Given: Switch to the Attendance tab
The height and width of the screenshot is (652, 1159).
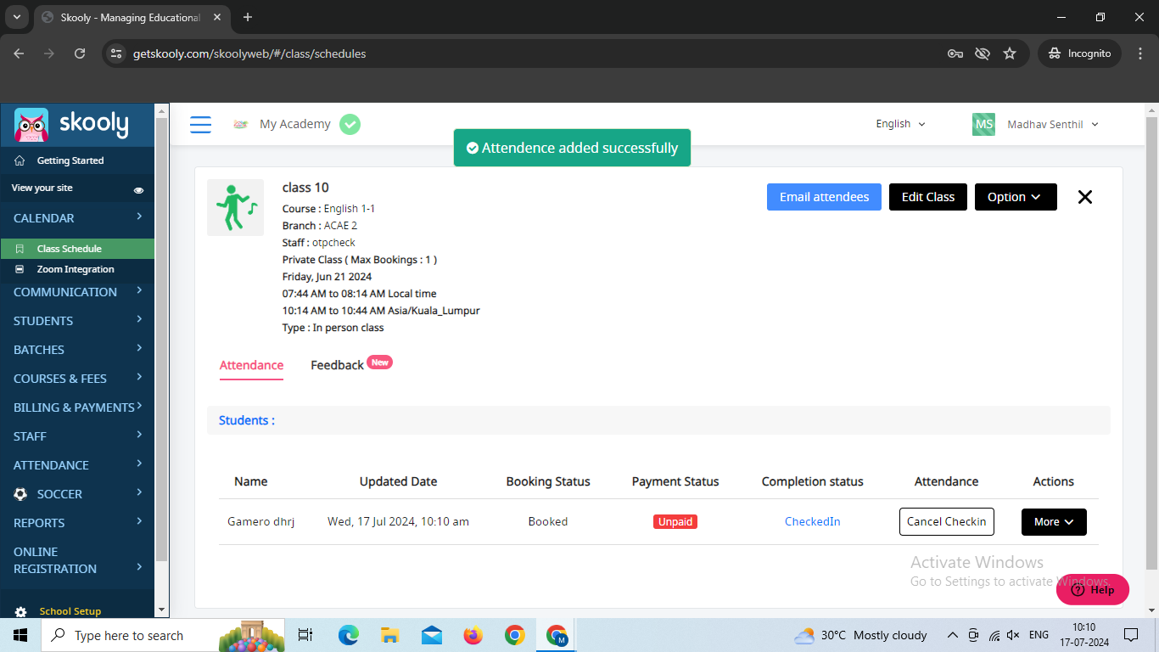Looking at the screenshot, I should 251,365.
